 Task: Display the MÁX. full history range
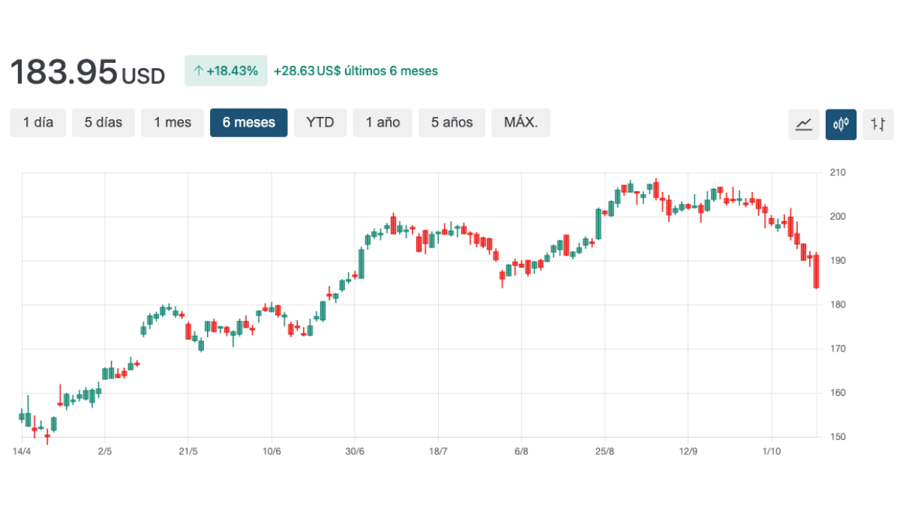[x=520, y=123]
